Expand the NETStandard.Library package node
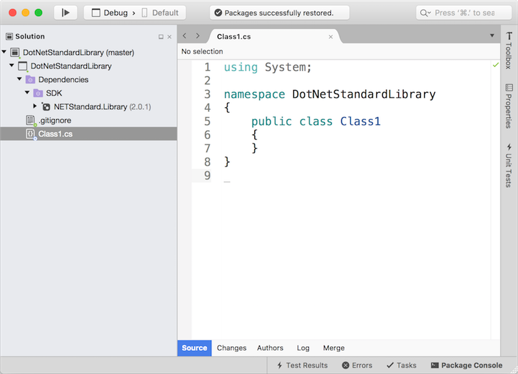The height and width of the screenshot is (374, 518). (35, 107)
